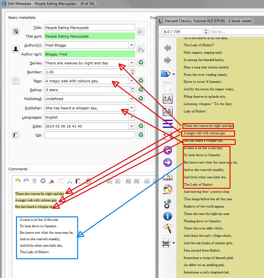The image size is (264, 278).
Task: Open bookmarks icon in E-book viewer
Action: coord(168,177)
